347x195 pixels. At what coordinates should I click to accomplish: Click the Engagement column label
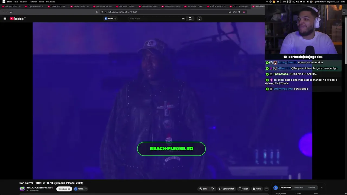click(281, 193)
